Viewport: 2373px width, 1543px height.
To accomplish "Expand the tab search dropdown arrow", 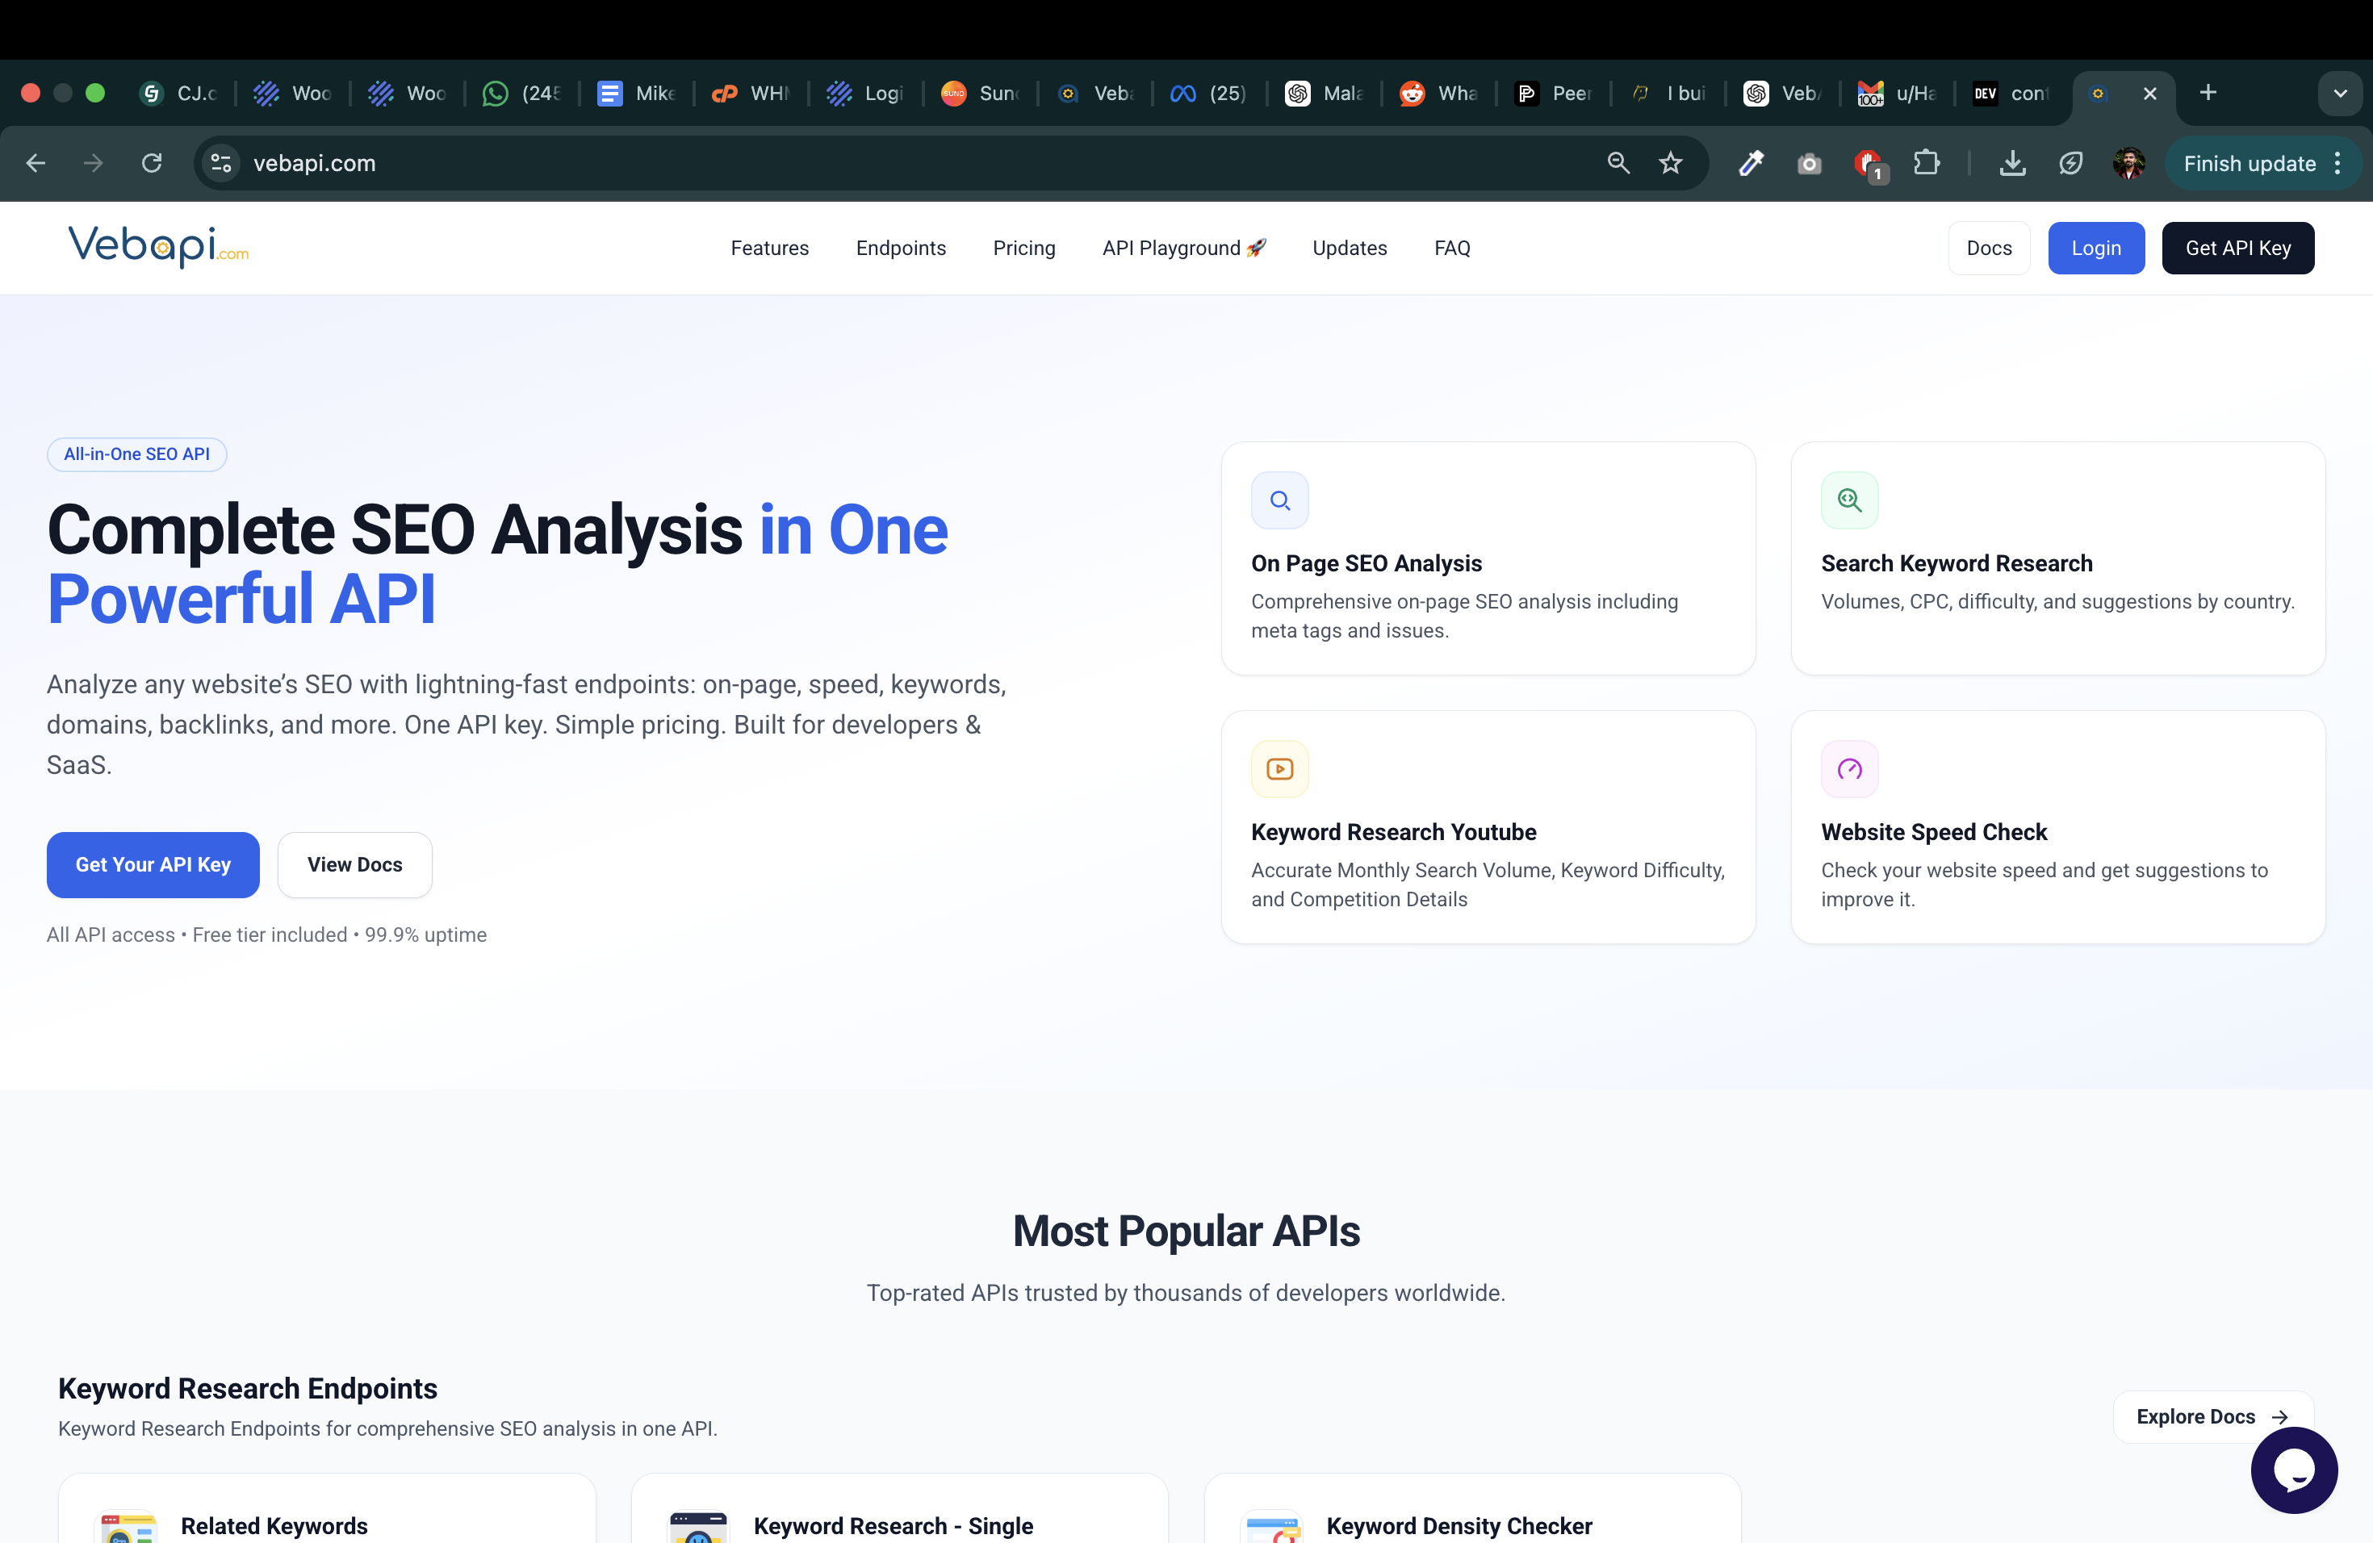I will click(2339, 94).
